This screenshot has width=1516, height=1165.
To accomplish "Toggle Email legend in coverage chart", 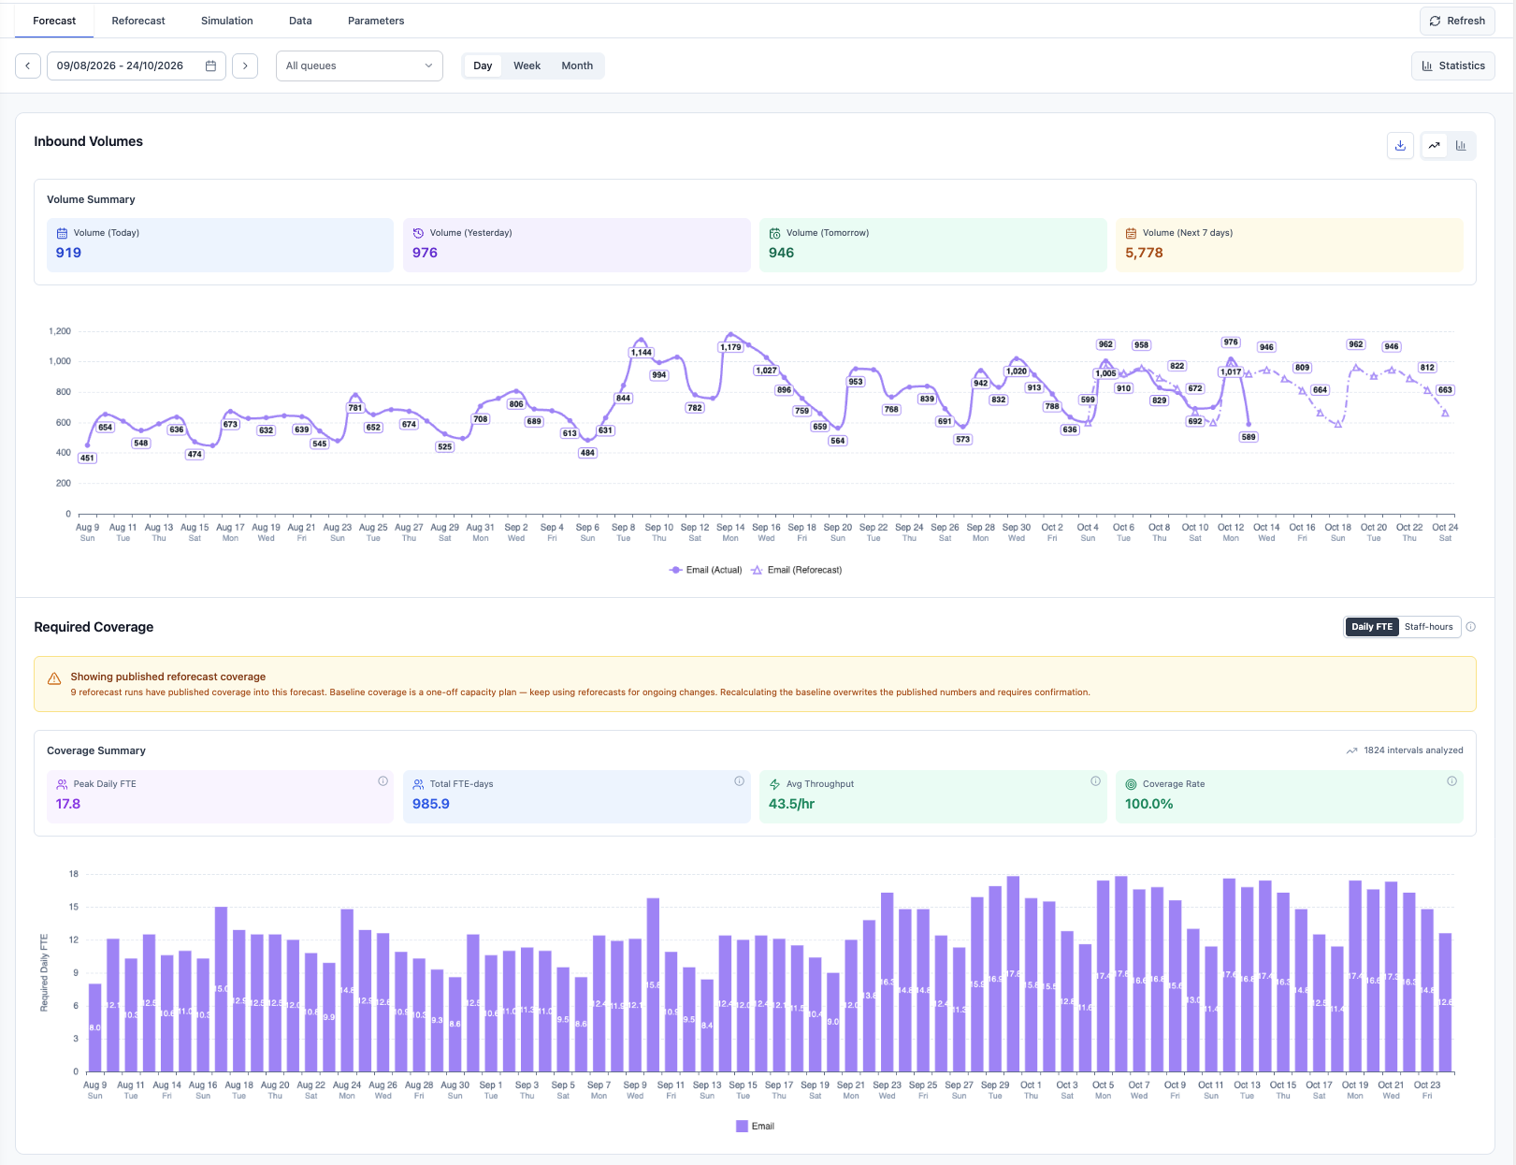I will (755, 1127).
